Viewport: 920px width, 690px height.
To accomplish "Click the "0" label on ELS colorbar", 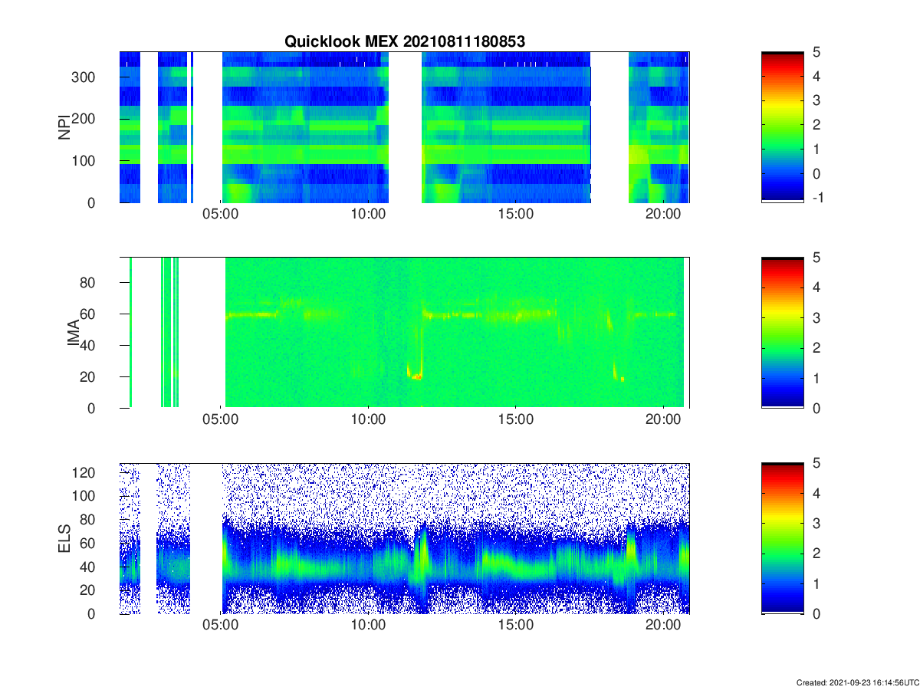I will [x=816, y=614].
